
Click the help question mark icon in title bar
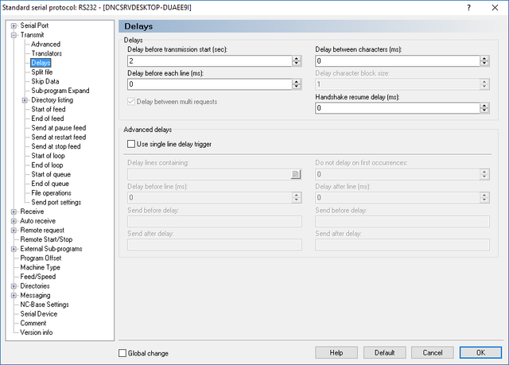[468, 7]
